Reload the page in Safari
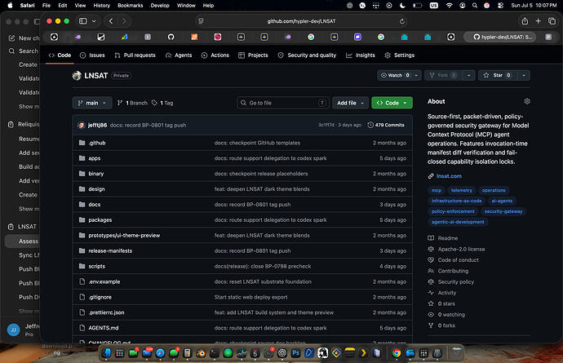Image resolution: width=563 pixels, height=363 pixels. coord(401,21)
